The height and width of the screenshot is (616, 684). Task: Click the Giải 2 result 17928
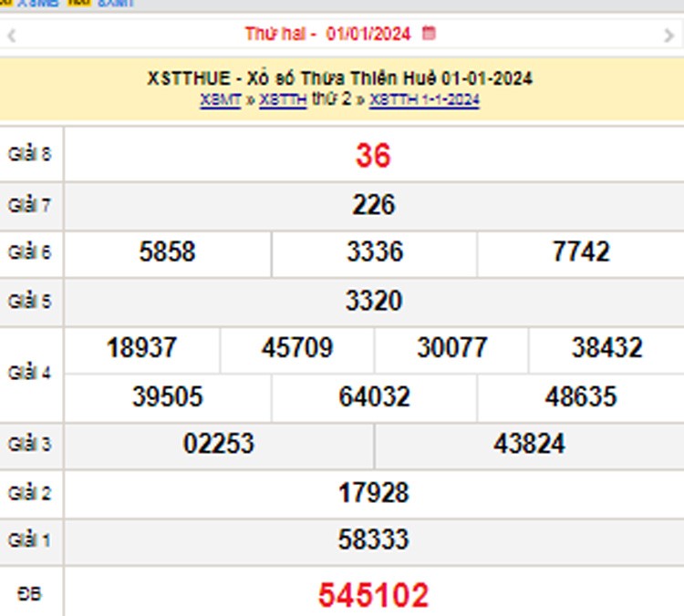(373, 493)
